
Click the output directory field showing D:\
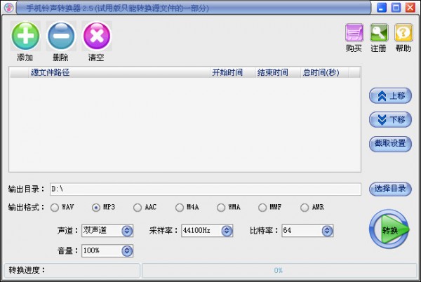[206, 189]
